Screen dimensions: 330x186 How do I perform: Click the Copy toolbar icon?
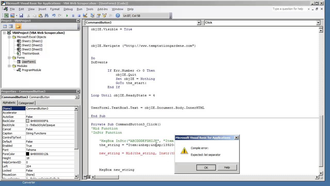coord(35,16)
